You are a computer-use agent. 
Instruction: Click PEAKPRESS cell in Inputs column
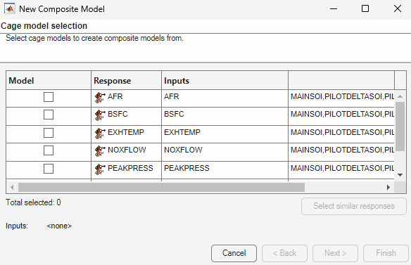(225, 170)
